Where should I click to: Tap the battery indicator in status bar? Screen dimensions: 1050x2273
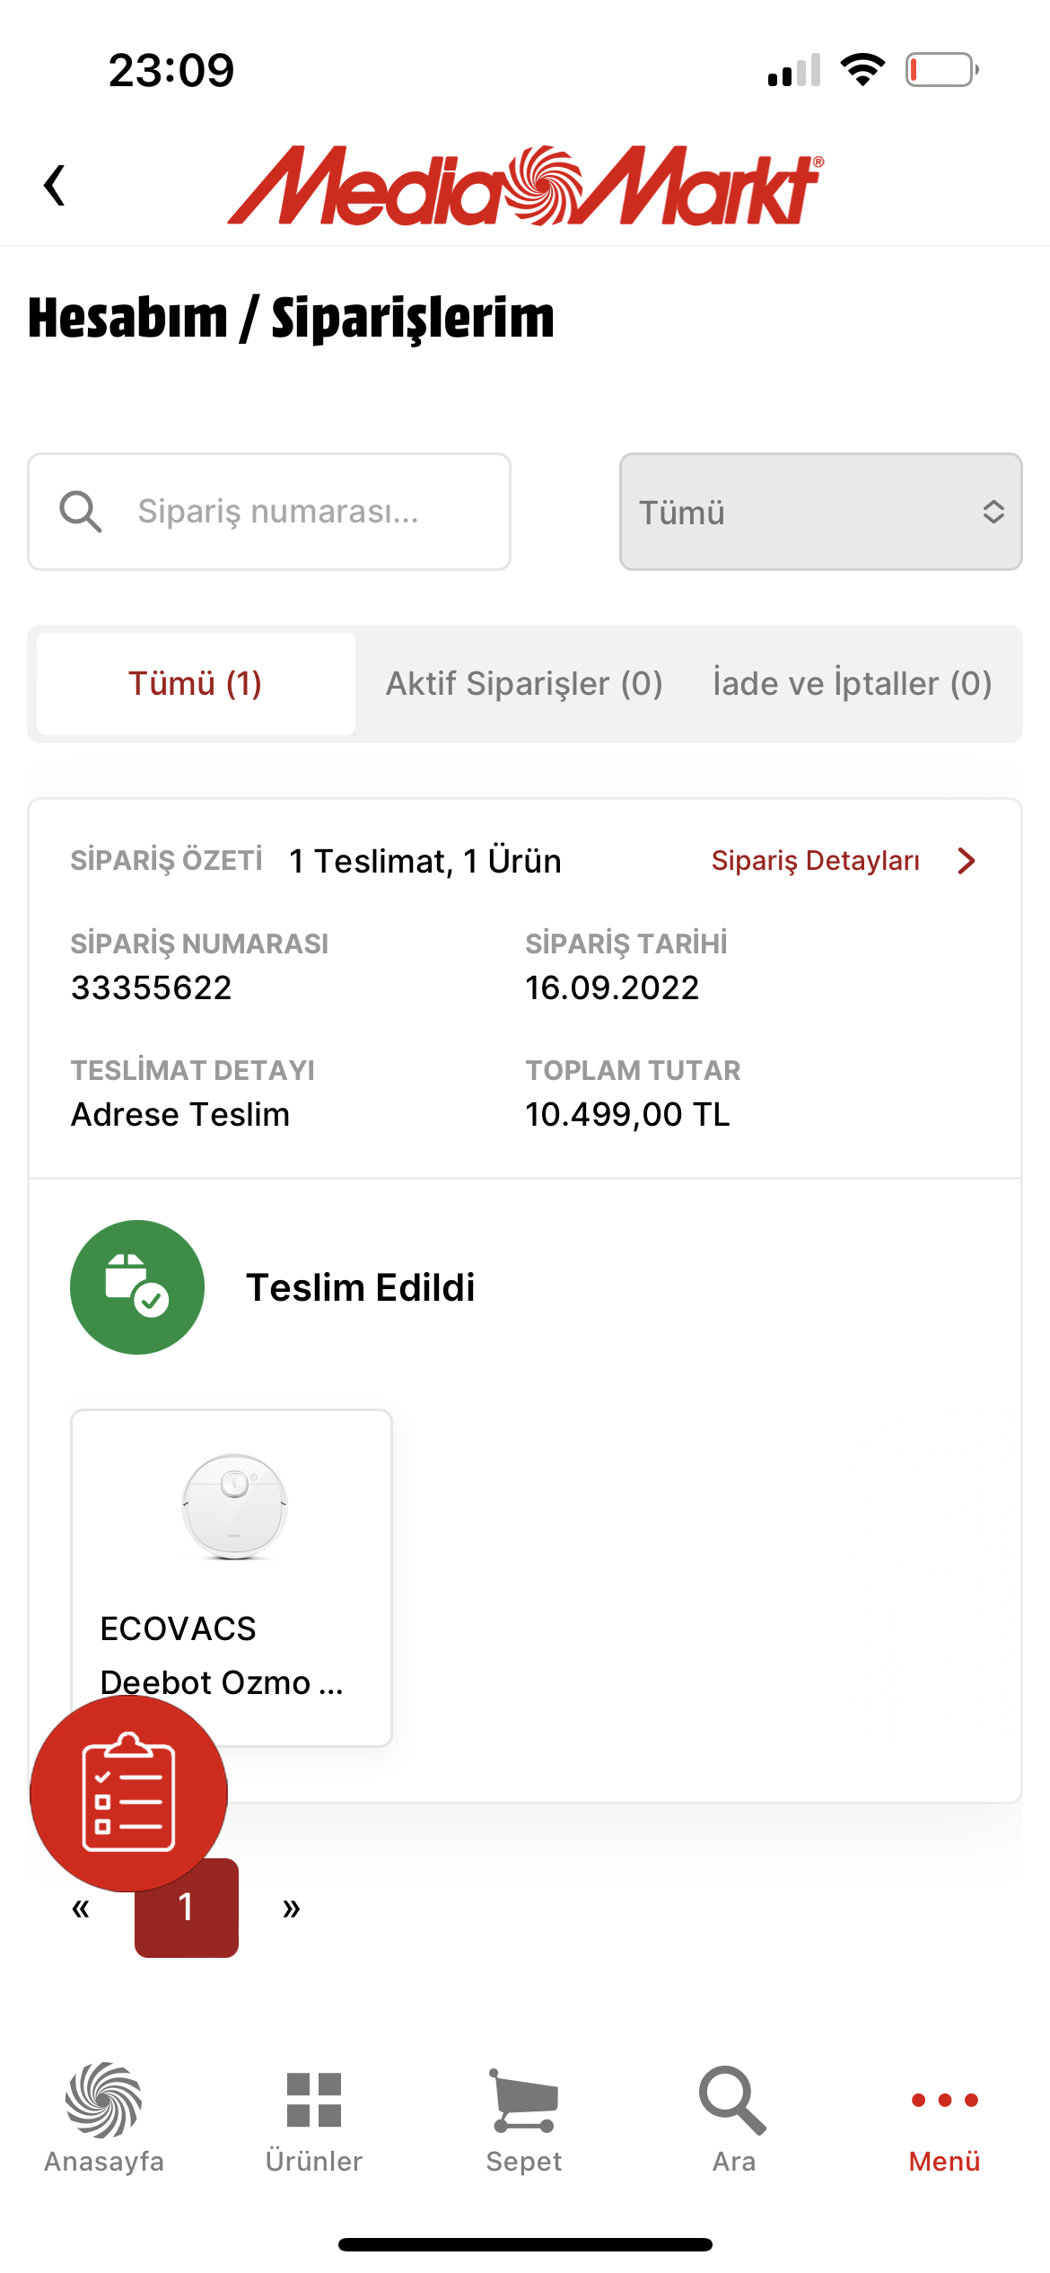pyautogui.click(x=941, y=70)
